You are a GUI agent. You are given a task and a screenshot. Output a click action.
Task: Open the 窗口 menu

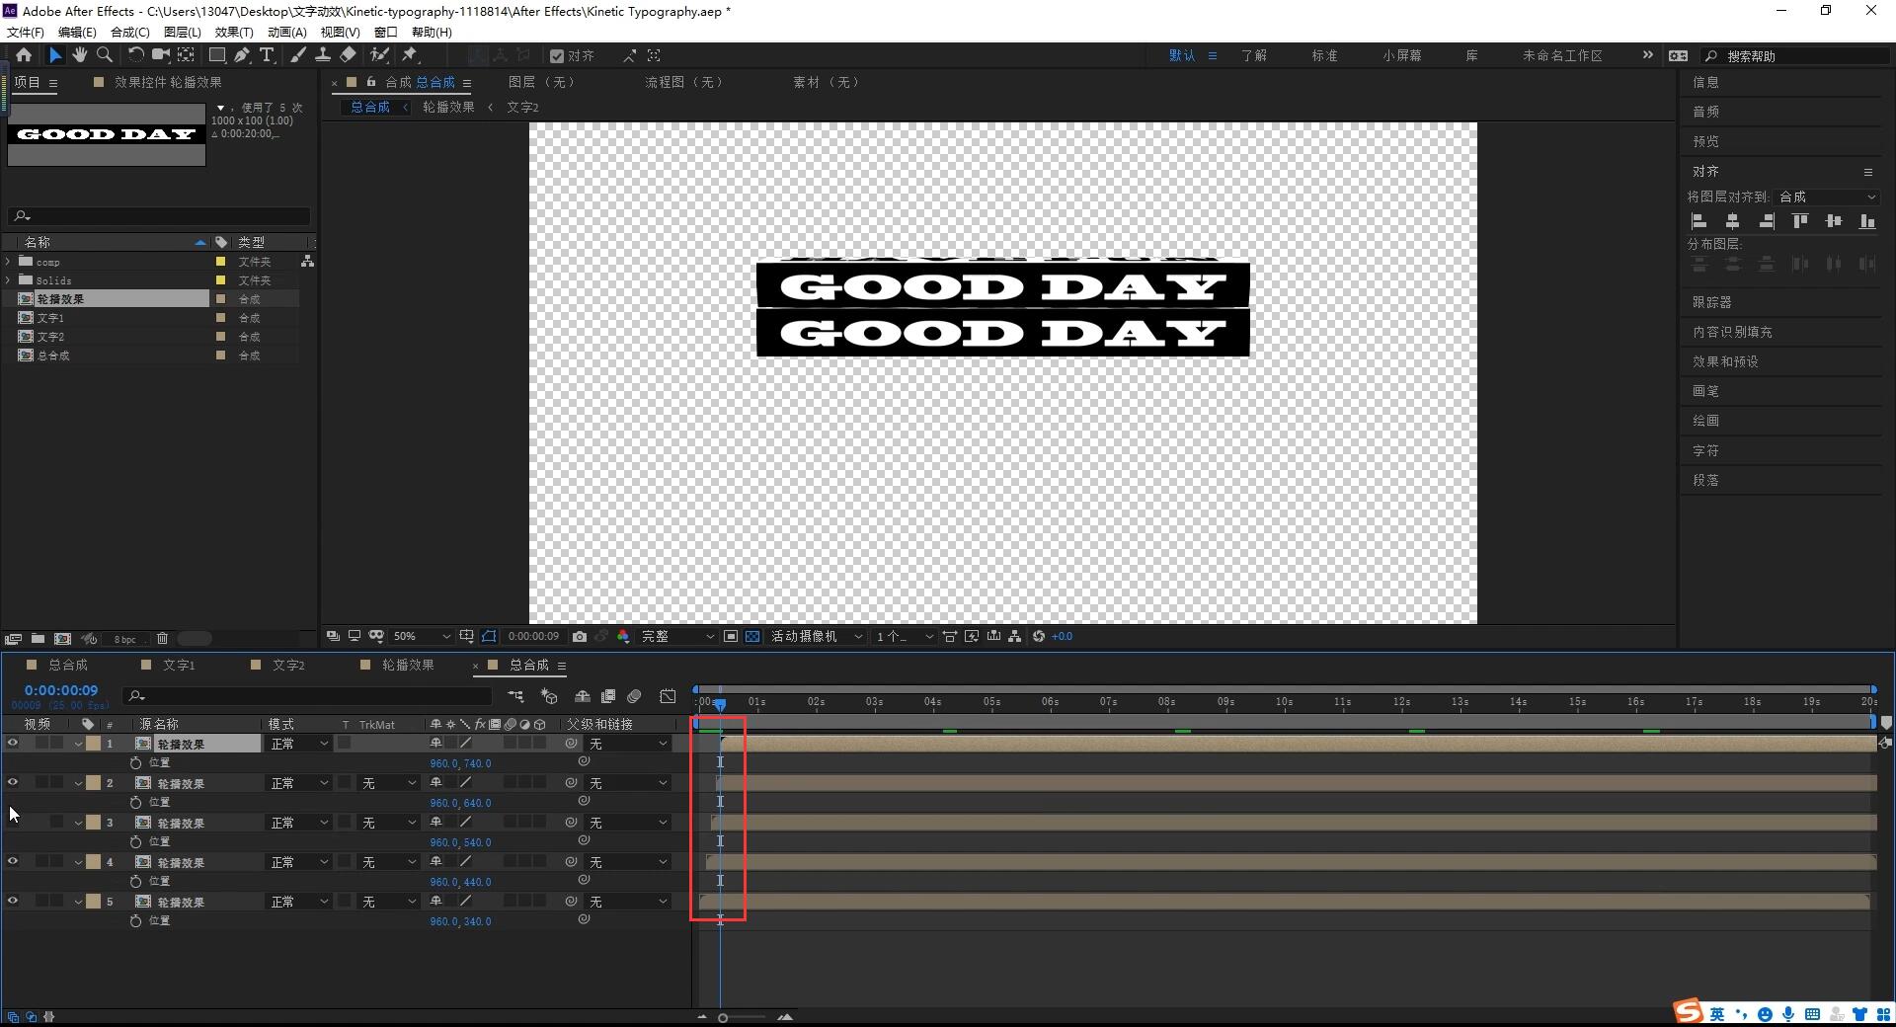click(386, 32)
